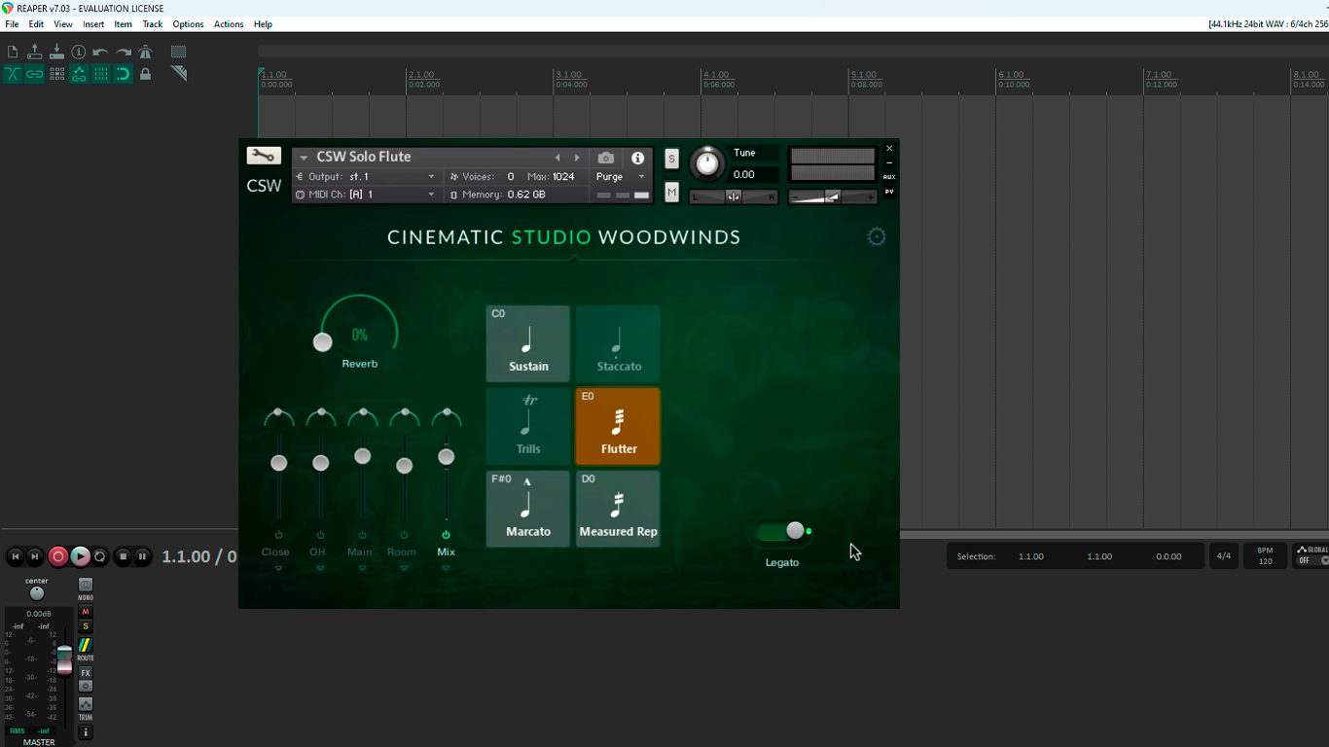Select the Staccato articulation
Screen dimensions: 1329x747
tap(618, 343)
